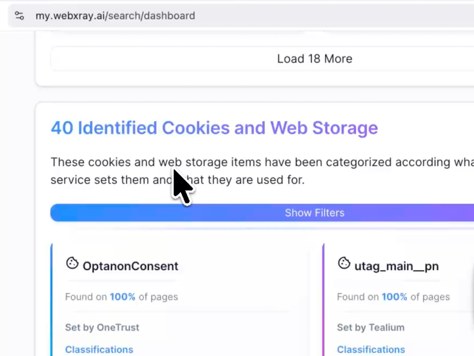Open Classifications under the OptanonConsent card
This screenshot has width=474, height=356.
[x=99, y=350]
